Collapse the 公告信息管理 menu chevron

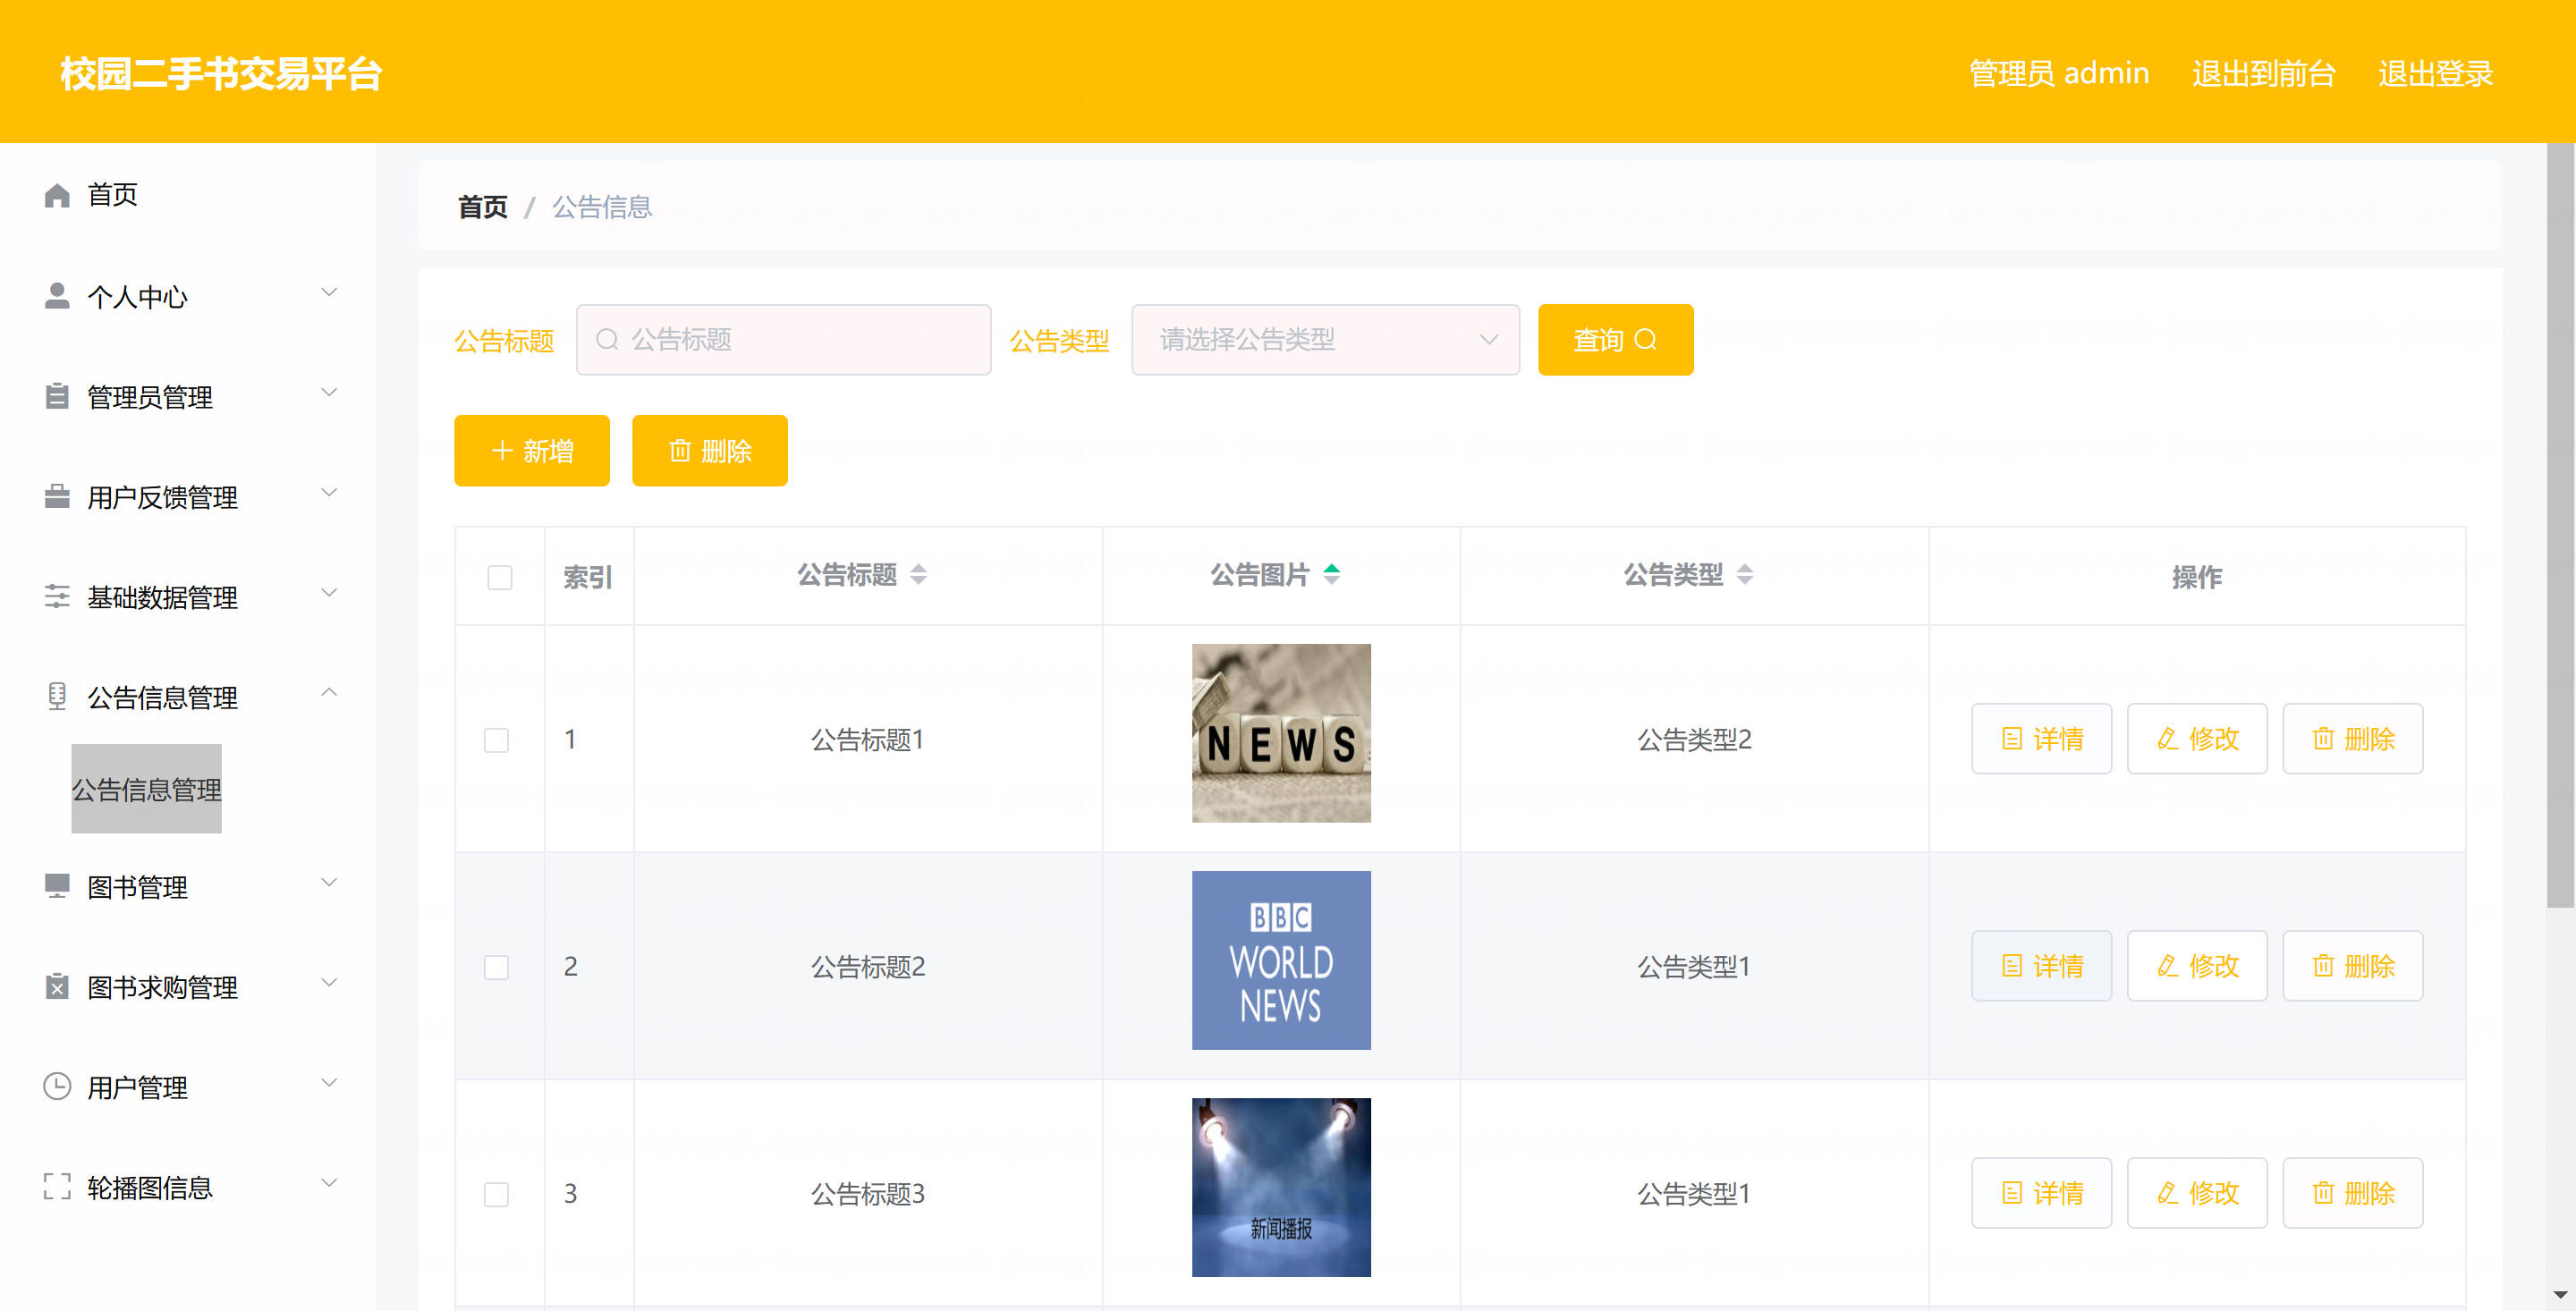click(x=328, y=693)
